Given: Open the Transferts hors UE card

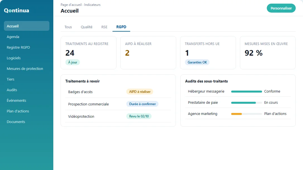Looking at the screenshot, I should pyautogui.click(x=208, y=53).
